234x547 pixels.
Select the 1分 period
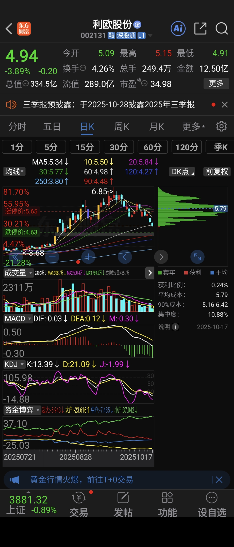pos(17,147)
